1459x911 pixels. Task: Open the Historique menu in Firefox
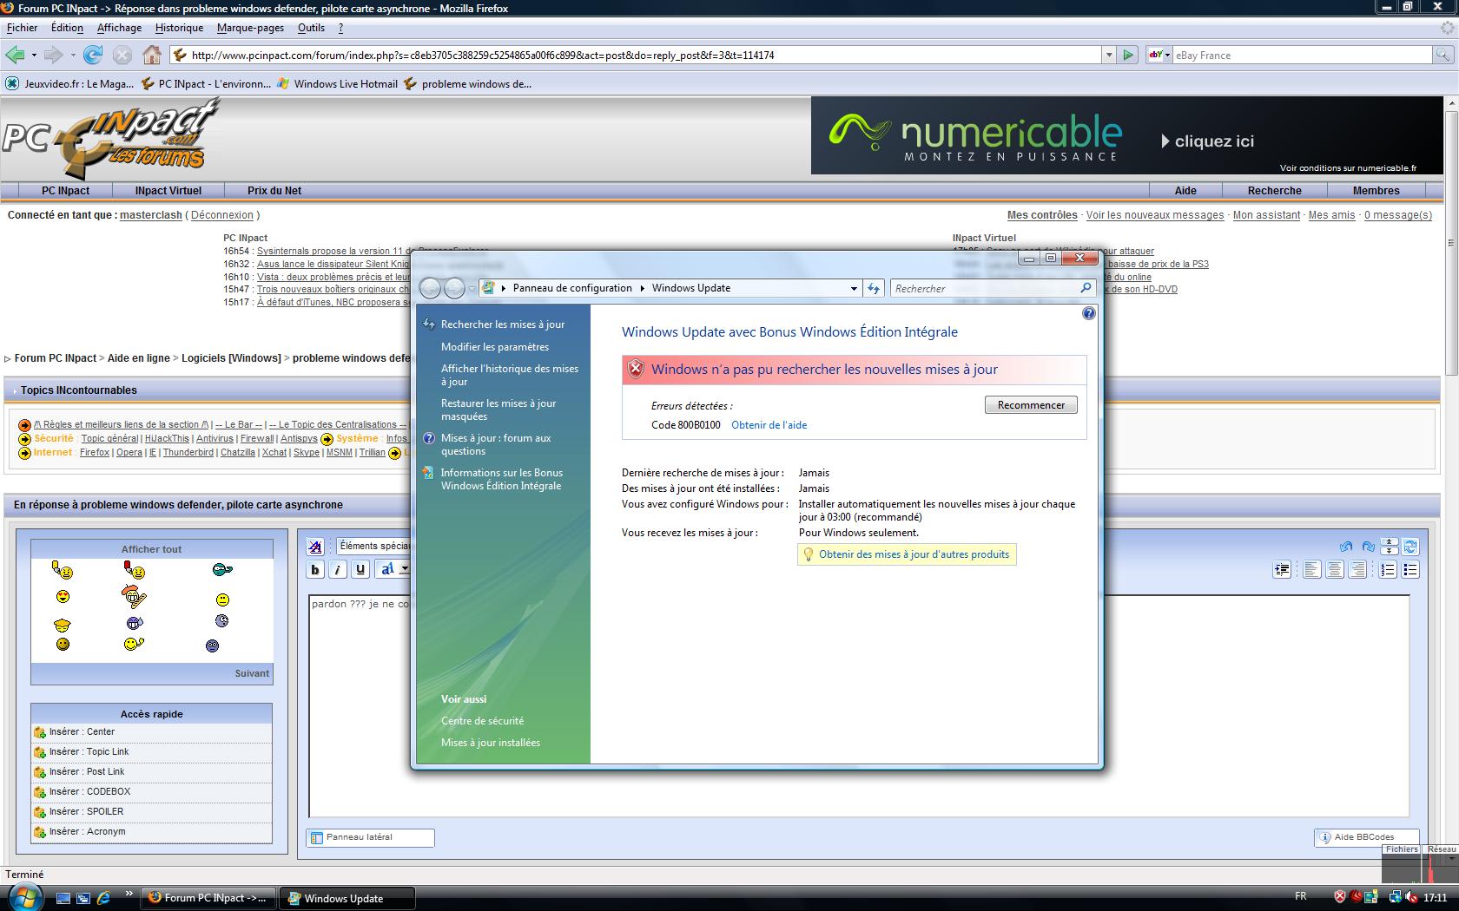[179, 28]
